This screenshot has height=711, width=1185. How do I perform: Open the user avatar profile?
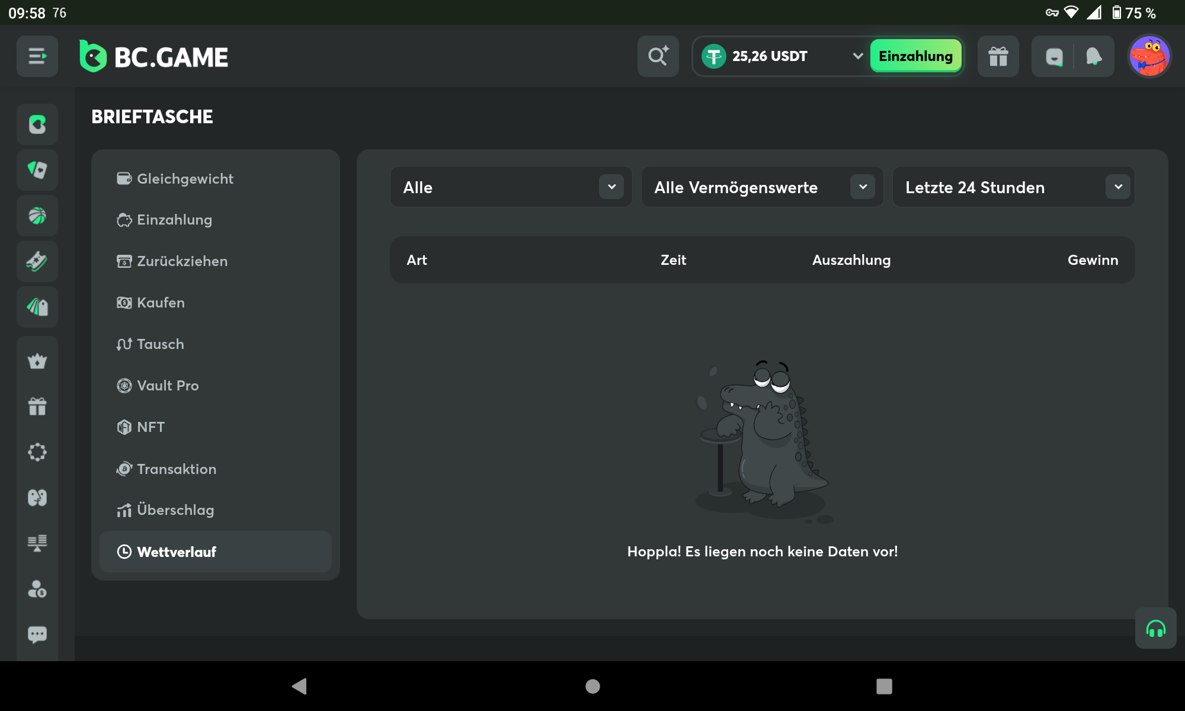pos(1149,56)
